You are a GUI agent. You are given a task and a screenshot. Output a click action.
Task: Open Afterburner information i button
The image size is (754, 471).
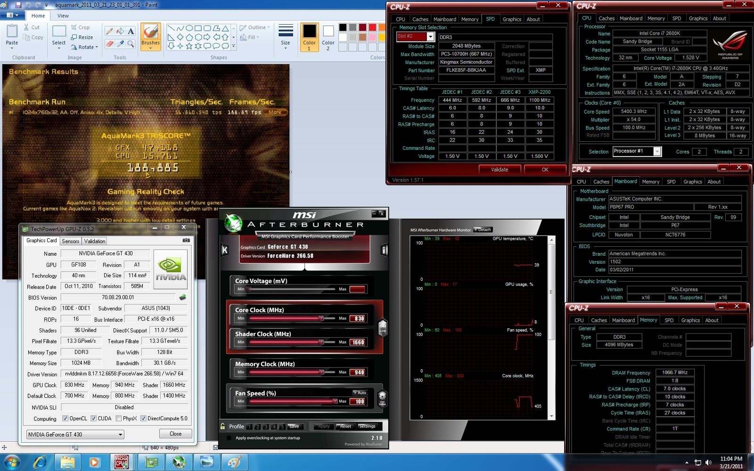pyautogui.click(x=384, y=250)
